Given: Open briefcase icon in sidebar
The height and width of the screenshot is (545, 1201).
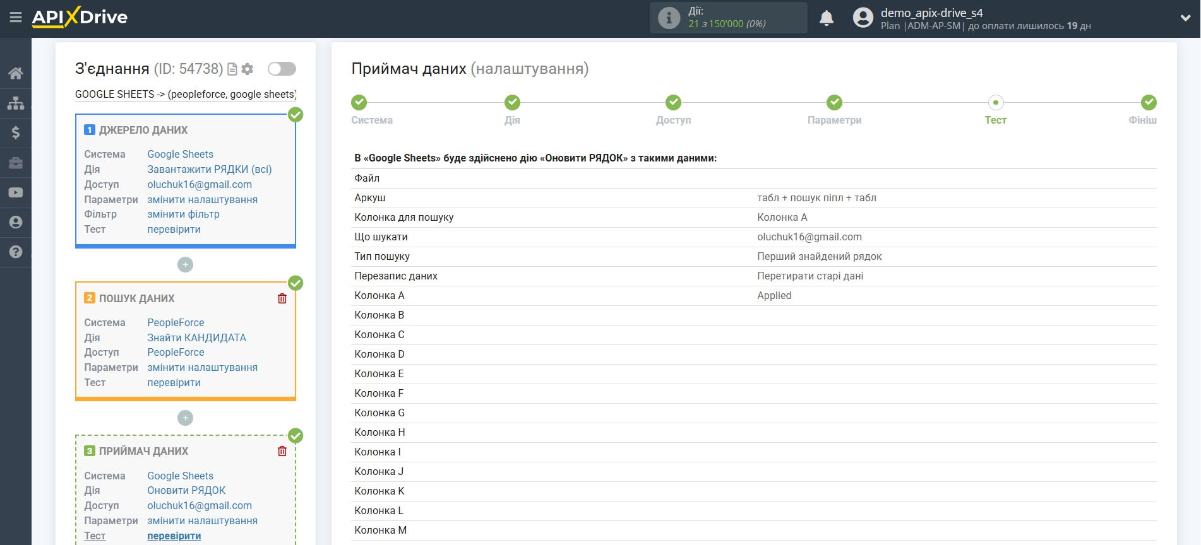Looking at the screenshot, I should point(16,163).
